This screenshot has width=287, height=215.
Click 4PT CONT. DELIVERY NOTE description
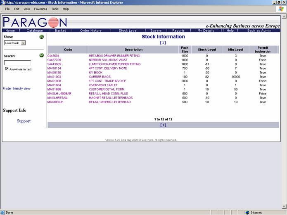[x=108, y=68]
